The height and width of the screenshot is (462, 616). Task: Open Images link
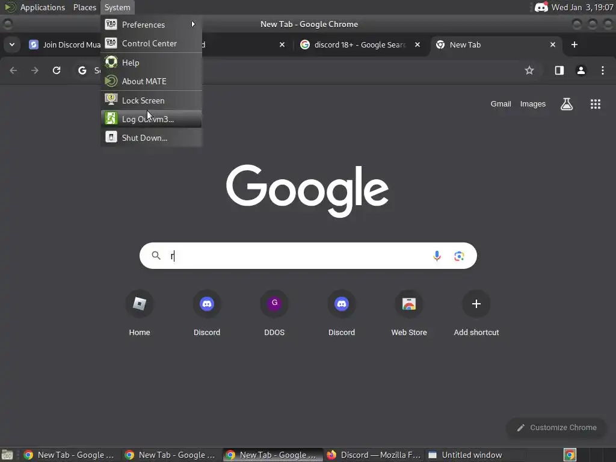532,103
